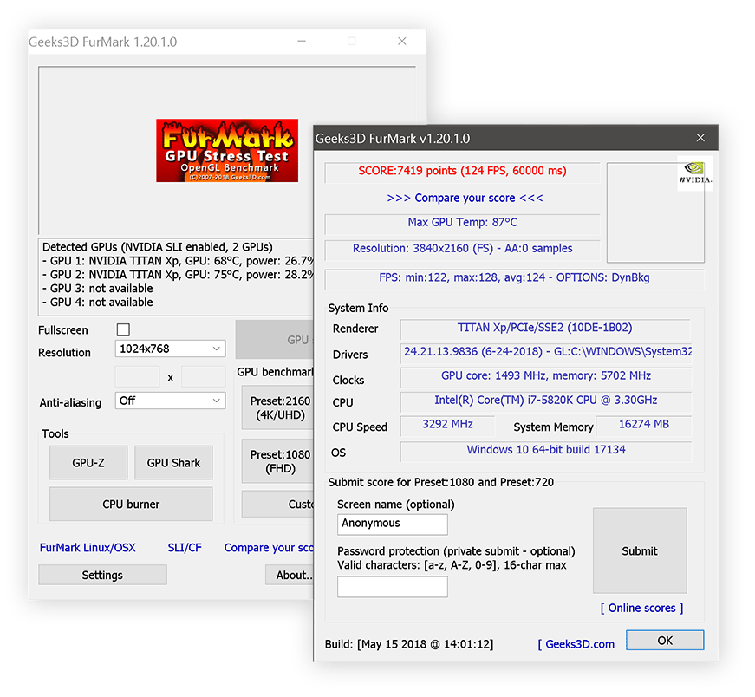Open the Geeks3D.com link
Viewport: 755px width, 697px height.
click(x=576, y=644)
